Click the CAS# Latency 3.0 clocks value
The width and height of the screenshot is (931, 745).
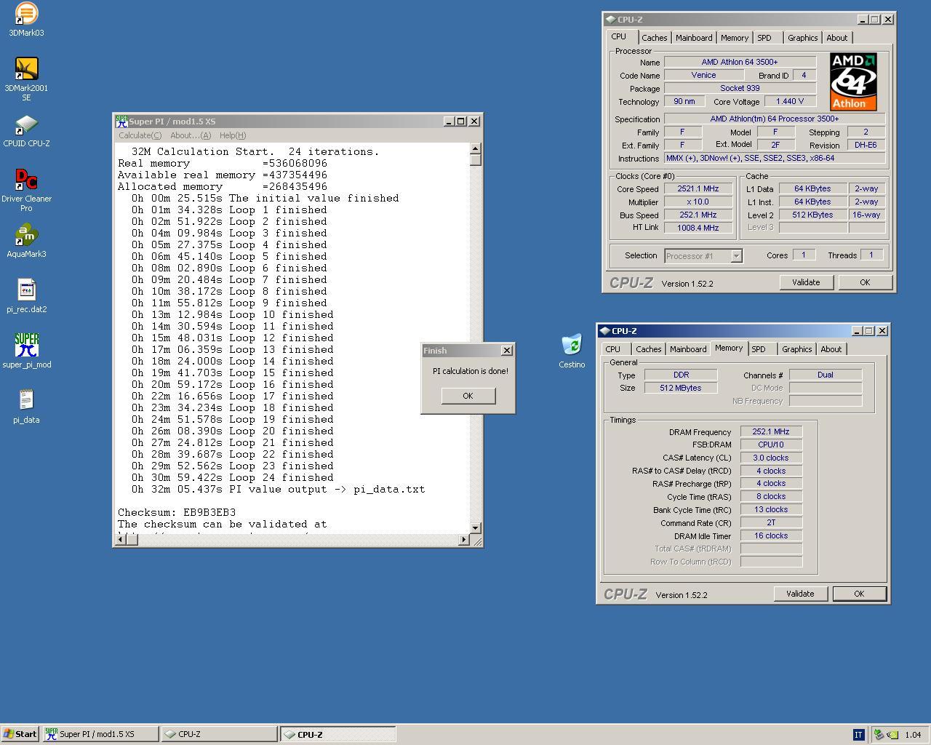point(771,458)
